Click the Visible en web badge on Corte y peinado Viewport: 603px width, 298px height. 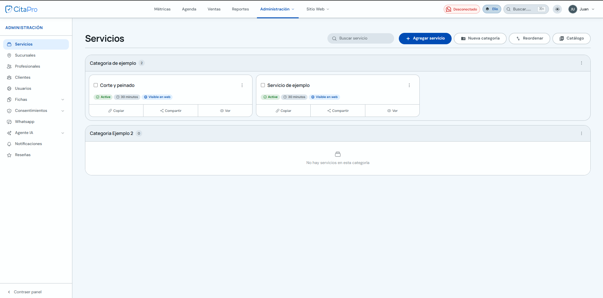tap(157, 97)
